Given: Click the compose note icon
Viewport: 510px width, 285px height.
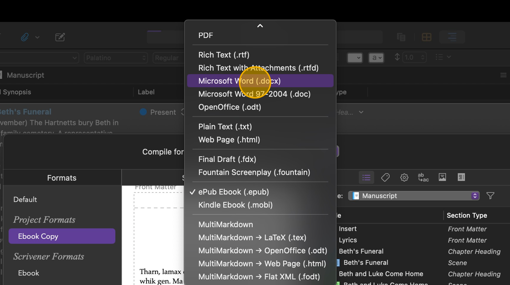Looking at the screenshot, I should point(60,37).
